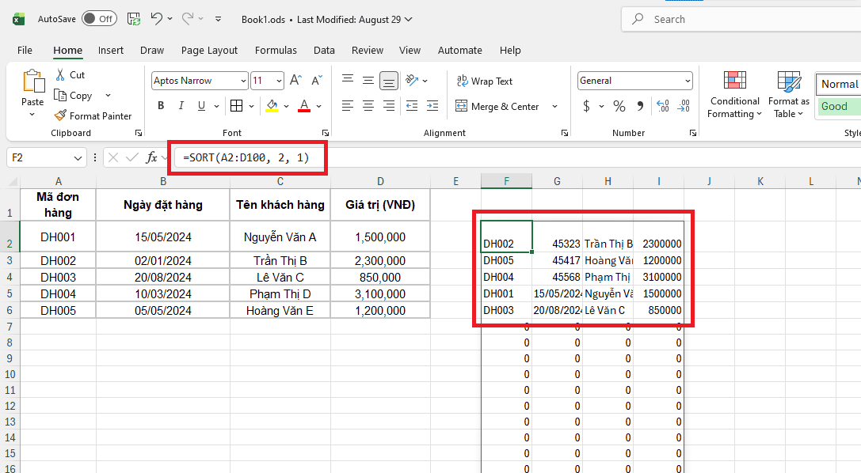Open the Insert Function fx dialog

(151, 158)
